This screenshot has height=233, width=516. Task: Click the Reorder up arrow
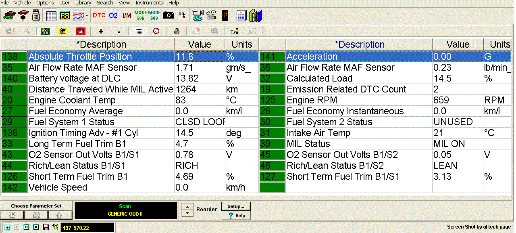coord(187,207)
